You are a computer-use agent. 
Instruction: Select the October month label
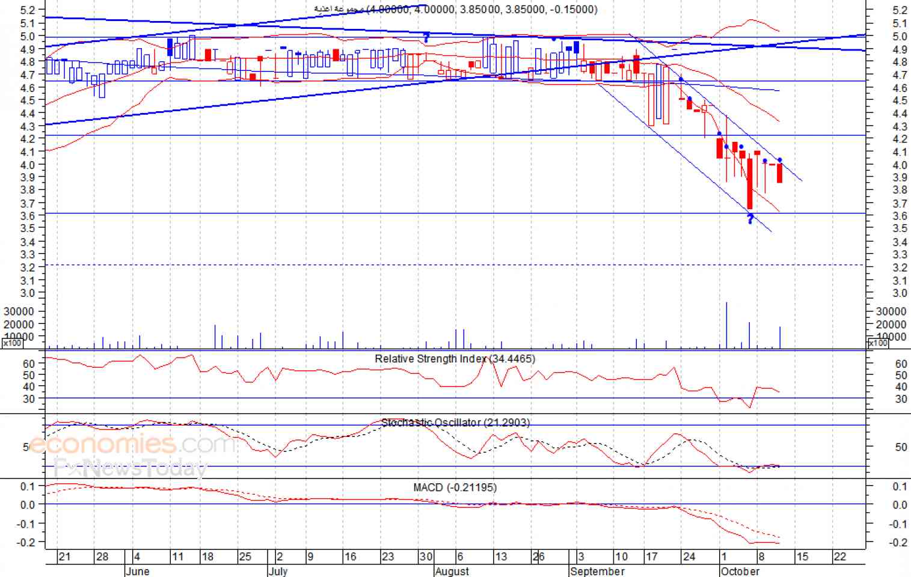740,571
